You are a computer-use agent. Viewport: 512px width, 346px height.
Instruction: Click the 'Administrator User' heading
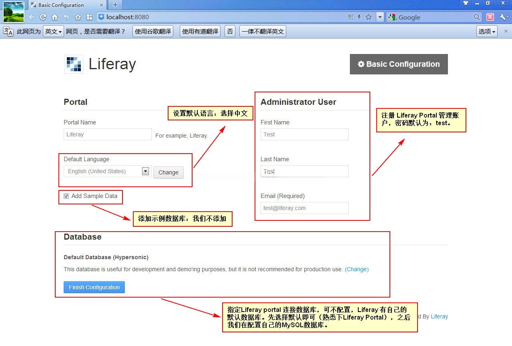pos(298,102)
